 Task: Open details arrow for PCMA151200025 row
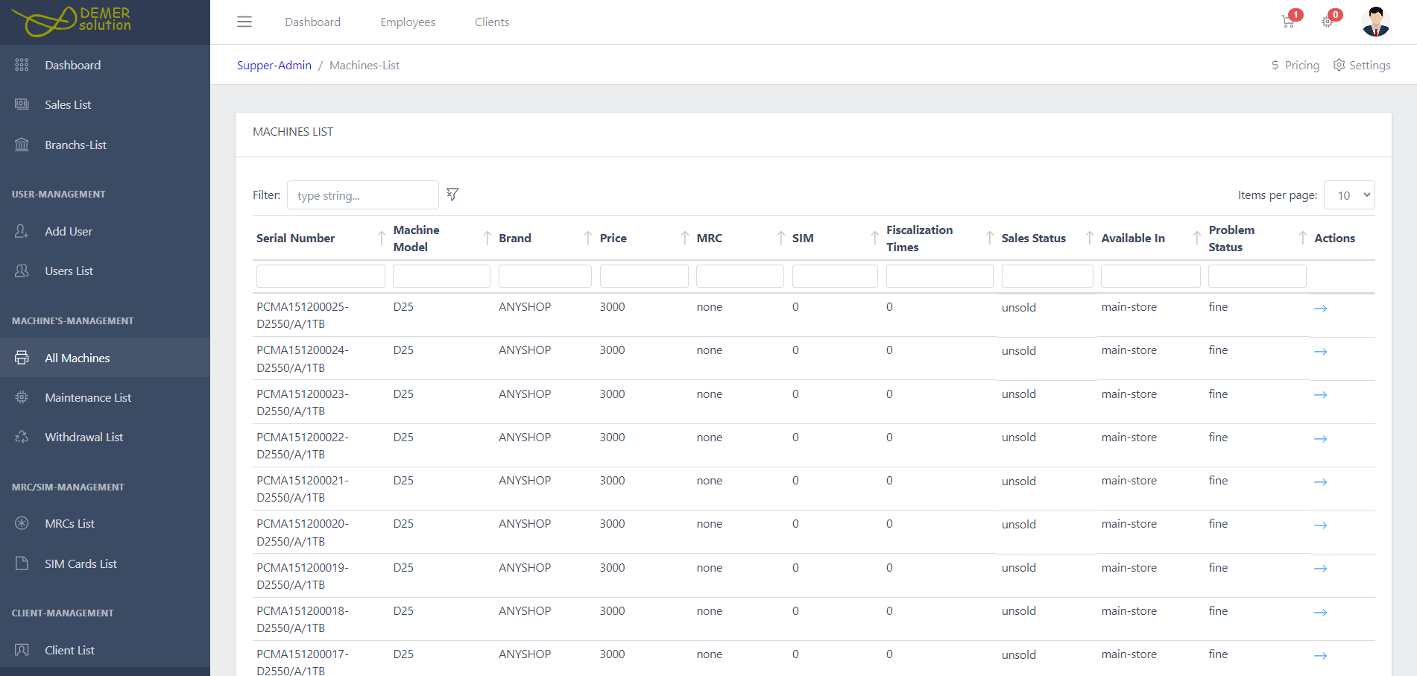pos(1320,308)
